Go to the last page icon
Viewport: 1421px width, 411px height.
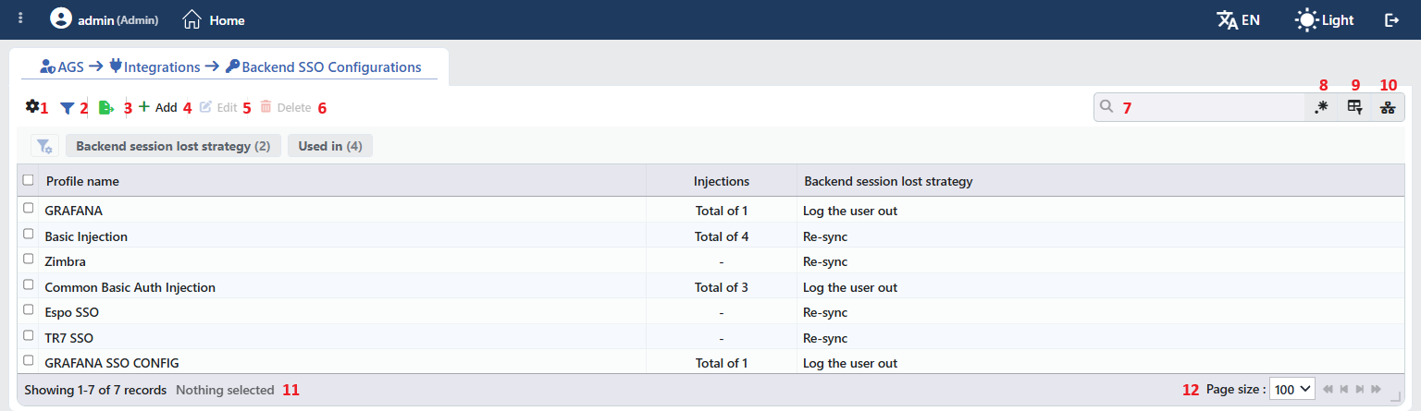point(1377,390)
